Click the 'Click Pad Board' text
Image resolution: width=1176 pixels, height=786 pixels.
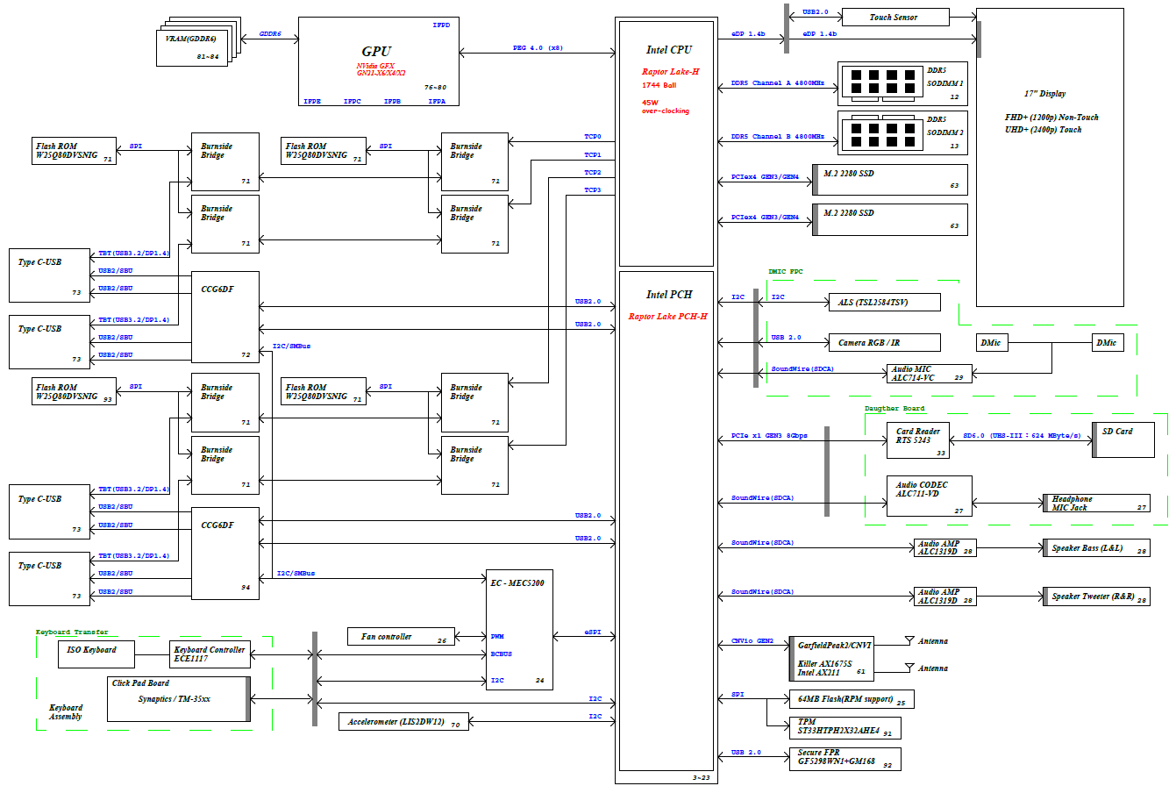pos(140,682)
